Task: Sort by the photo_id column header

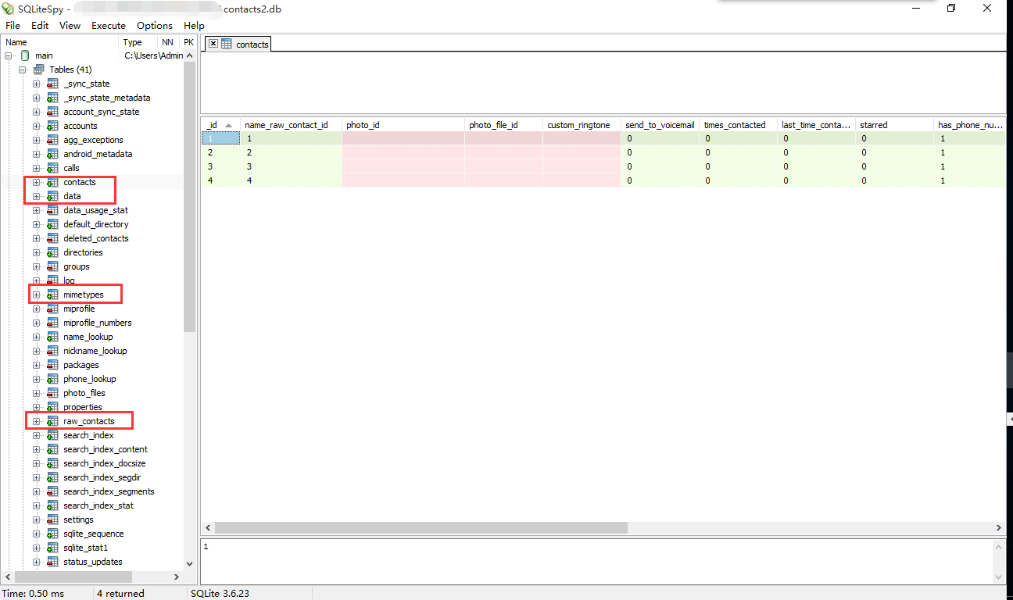Action: [403, 125]
